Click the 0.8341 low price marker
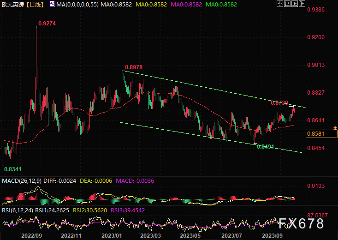338x240 pixels. click(13, 169)
